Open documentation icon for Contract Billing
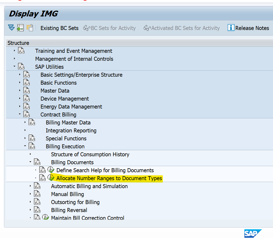Image resolution: width=273 pixels, height=238 pixels. tap(27, 114)
